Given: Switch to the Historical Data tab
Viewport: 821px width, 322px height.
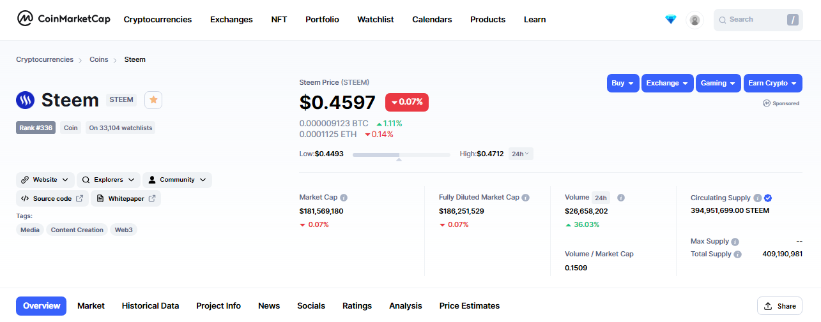Looking at the screenshot, I should point(150,306).
